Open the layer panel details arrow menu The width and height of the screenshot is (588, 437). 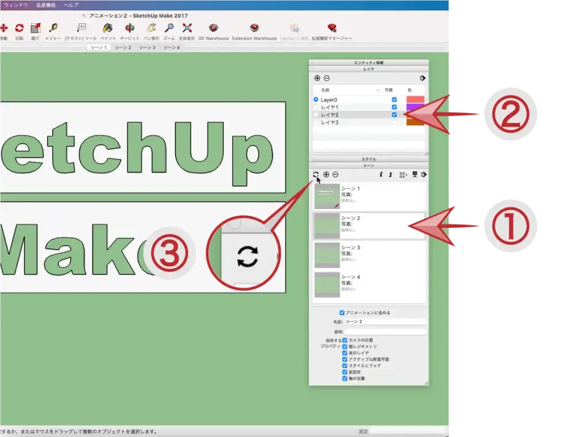point(423,78)
